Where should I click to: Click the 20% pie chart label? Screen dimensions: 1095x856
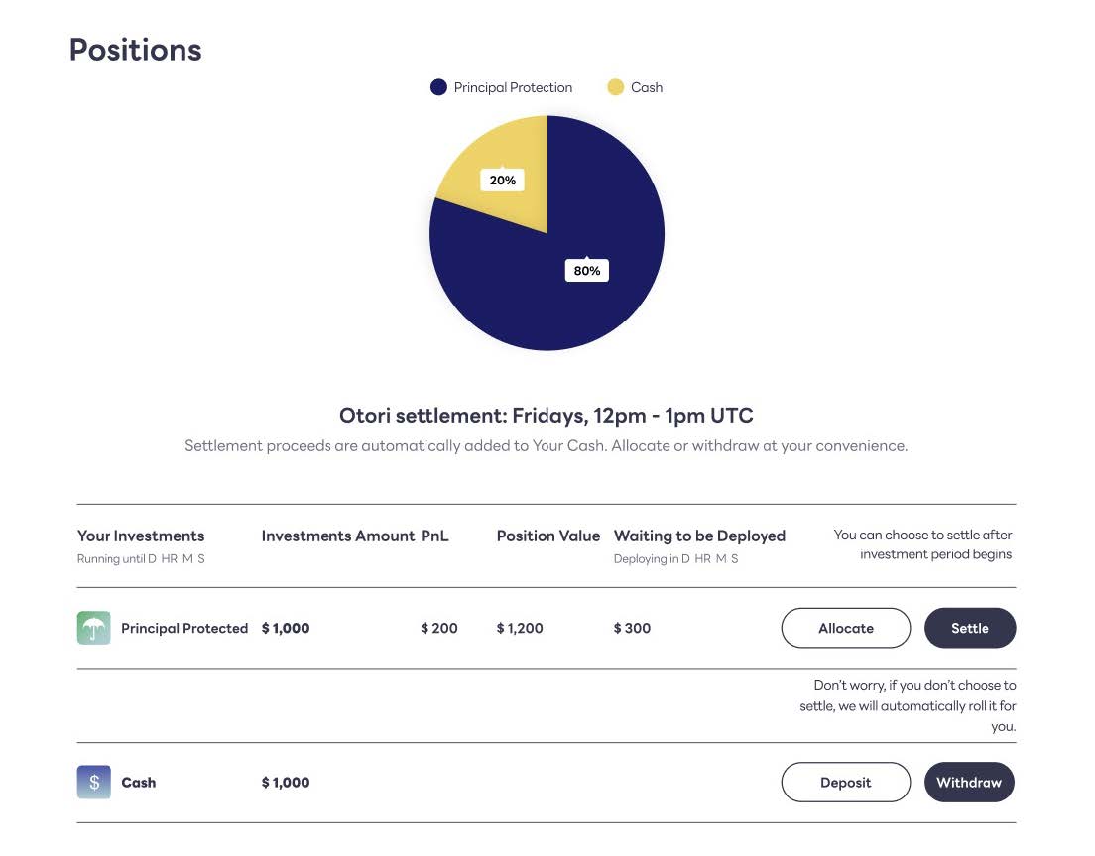[x=503, y=181]
